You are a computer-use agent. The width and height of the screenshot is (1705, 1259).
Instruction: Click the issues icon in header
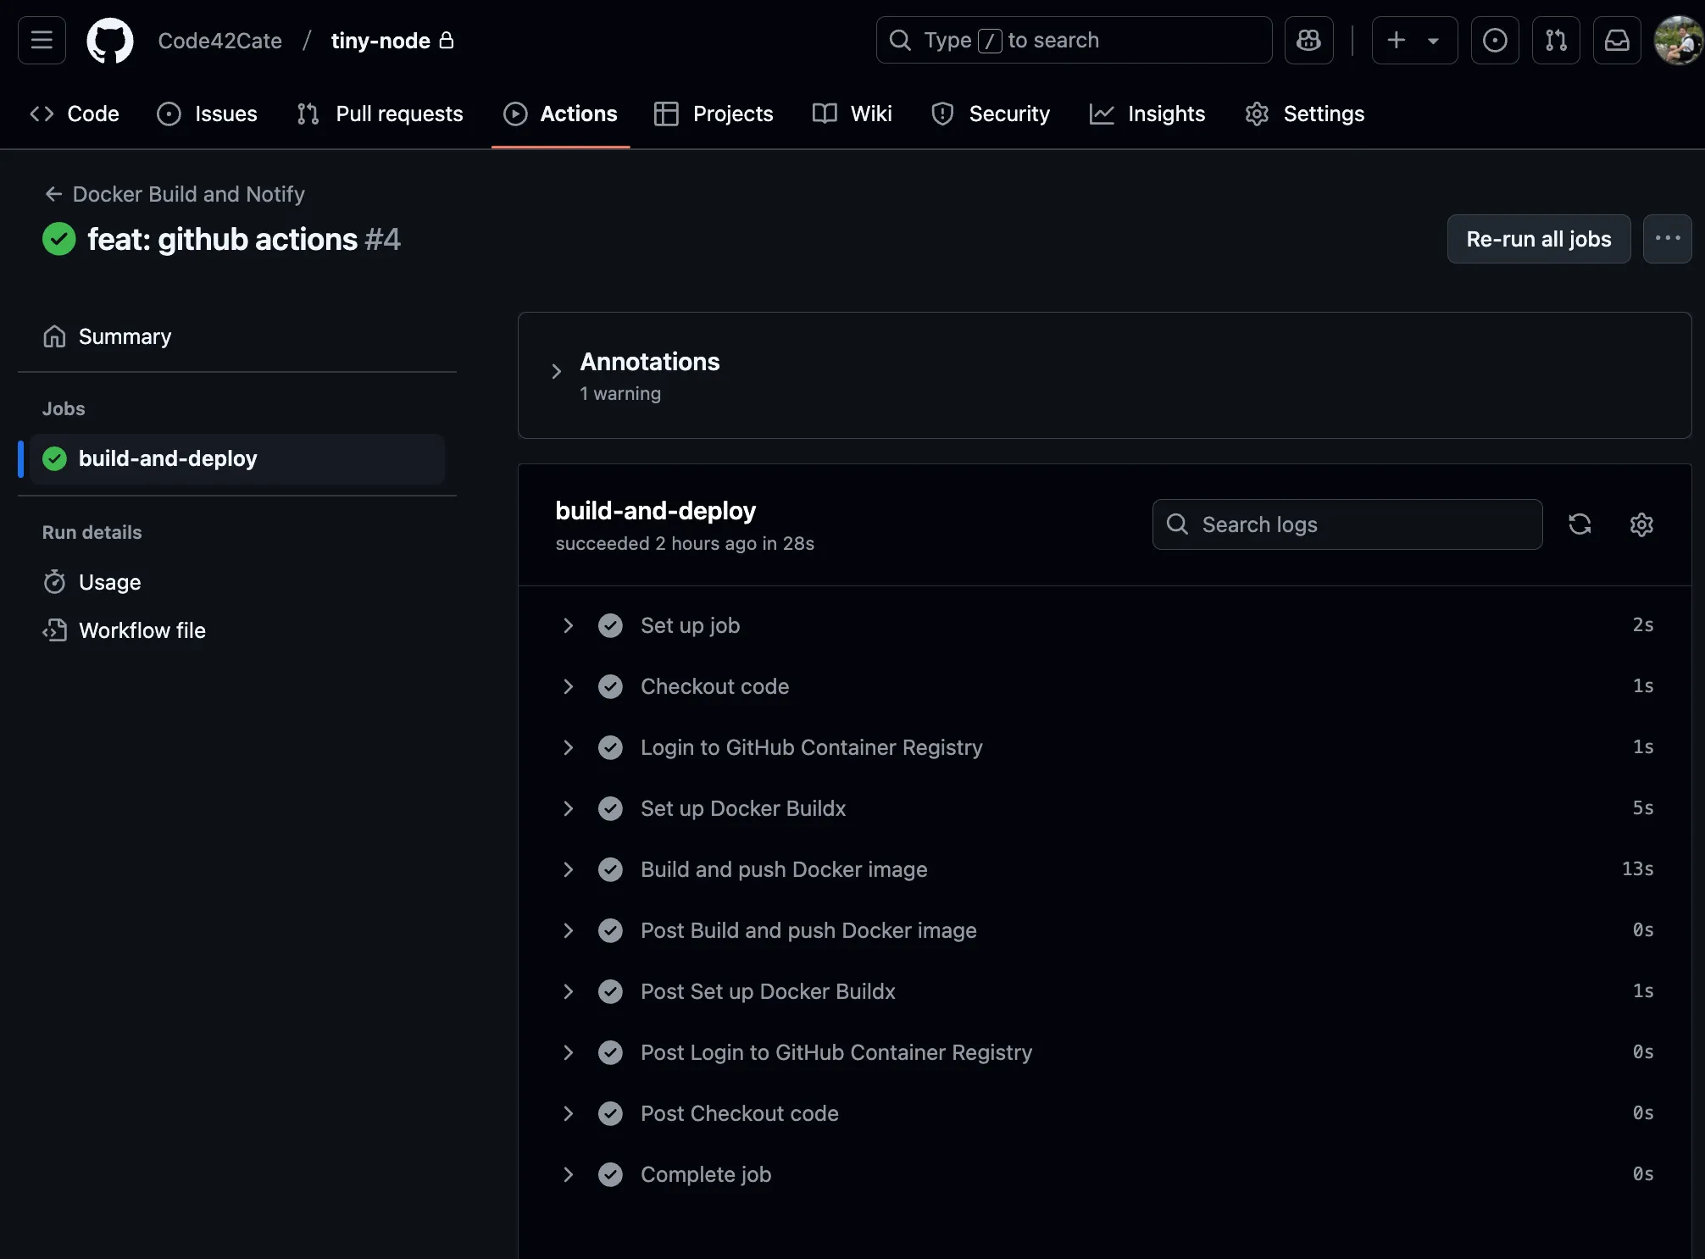pyautogui.click(x=1494, y=40)
